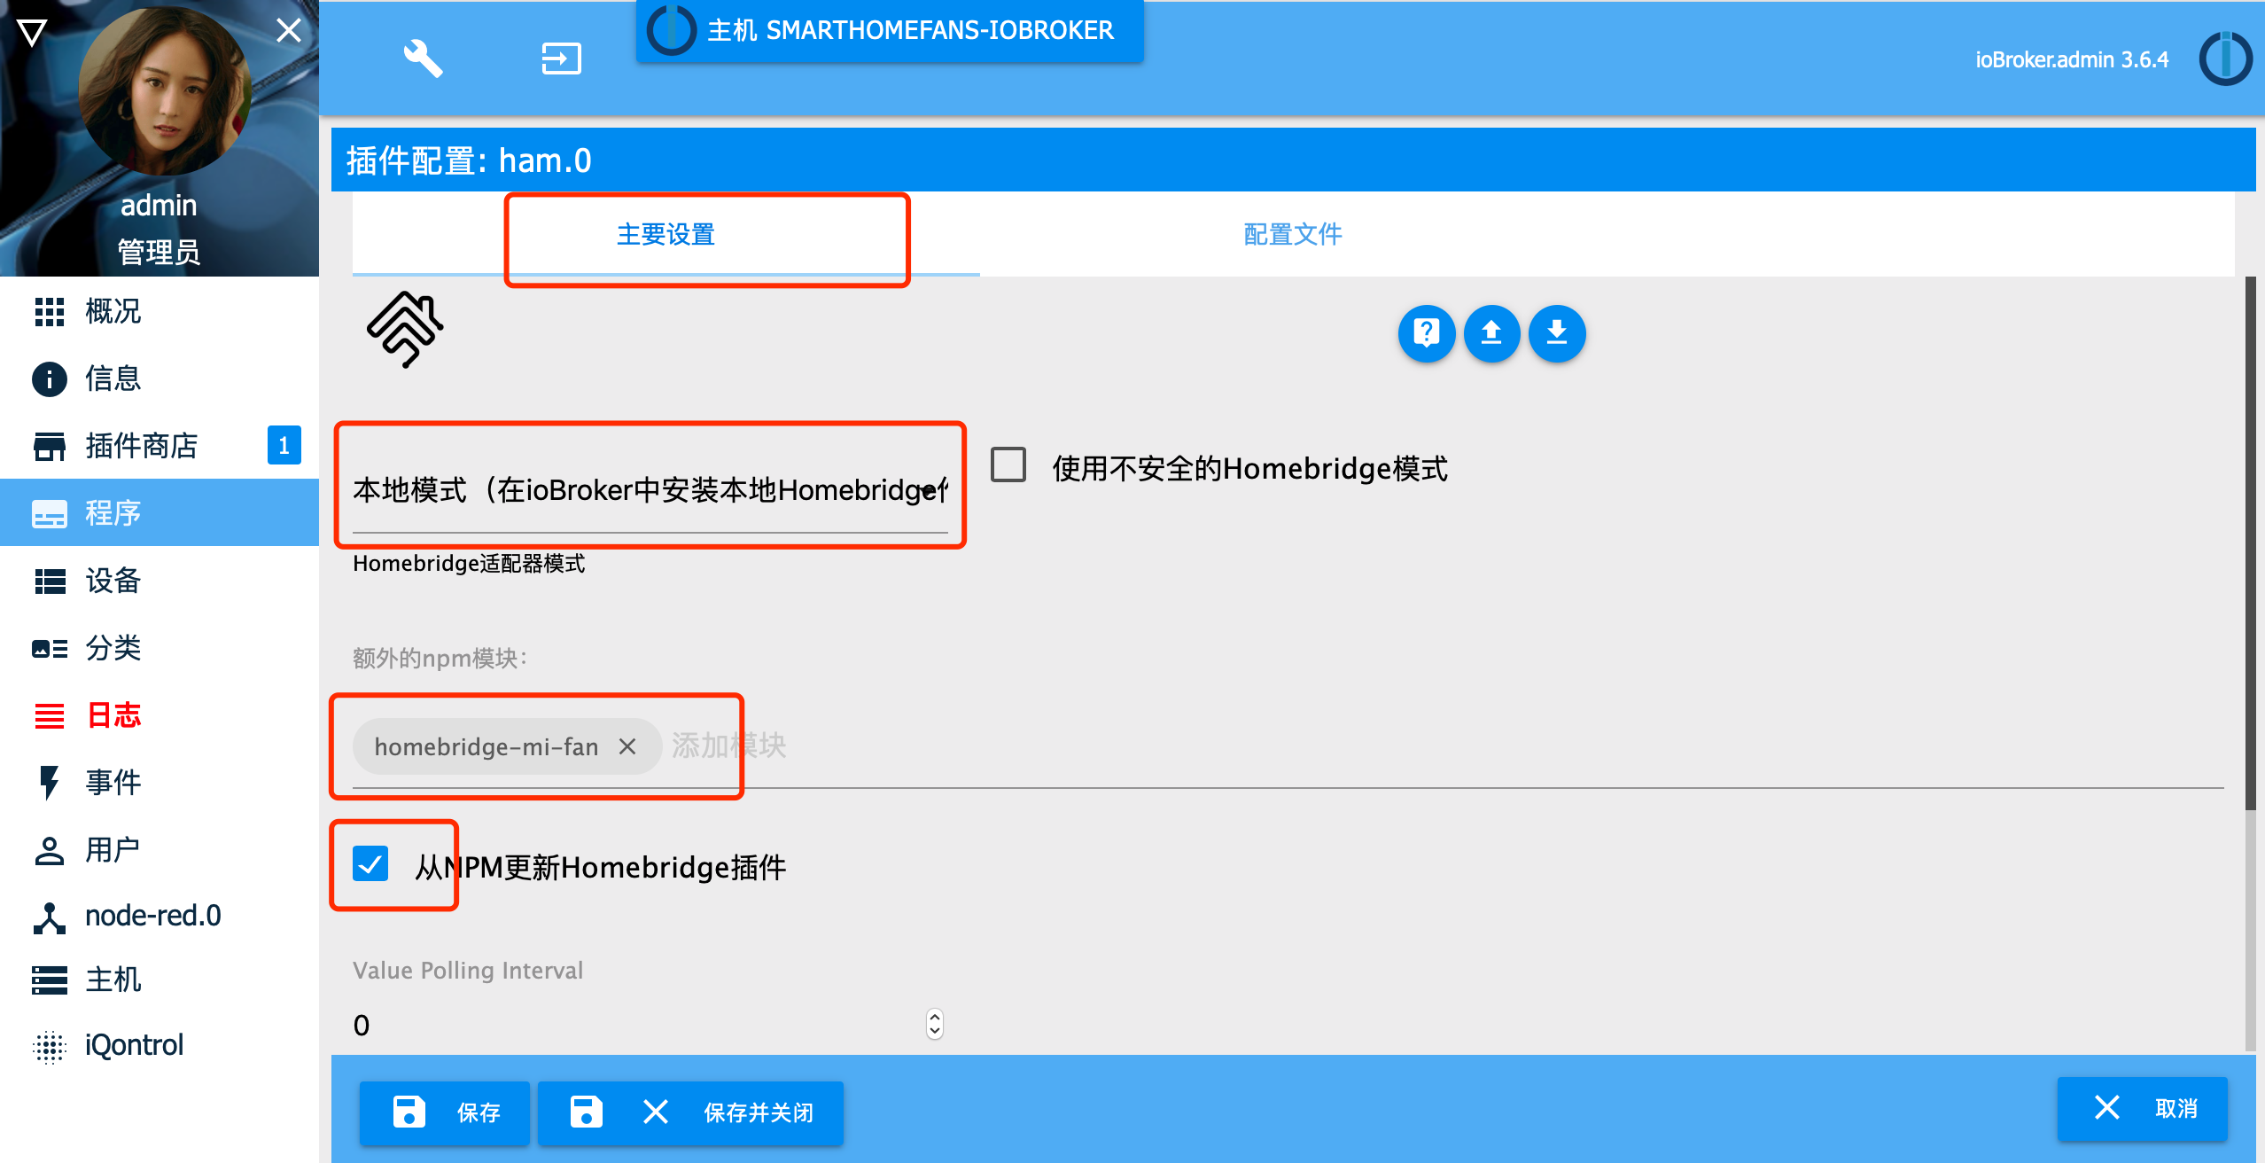Click the Homebridge adapter logo
This screenshot has height=1163, width=2265.
(x=405, y=329)
